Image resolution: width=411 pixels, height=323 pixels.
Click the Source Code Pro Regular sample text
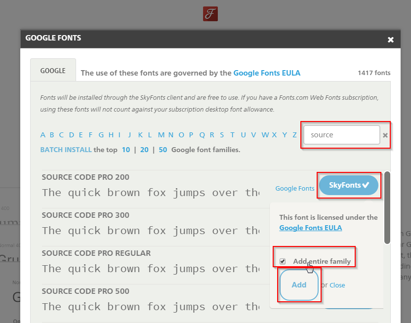click(x=151, y=269)
